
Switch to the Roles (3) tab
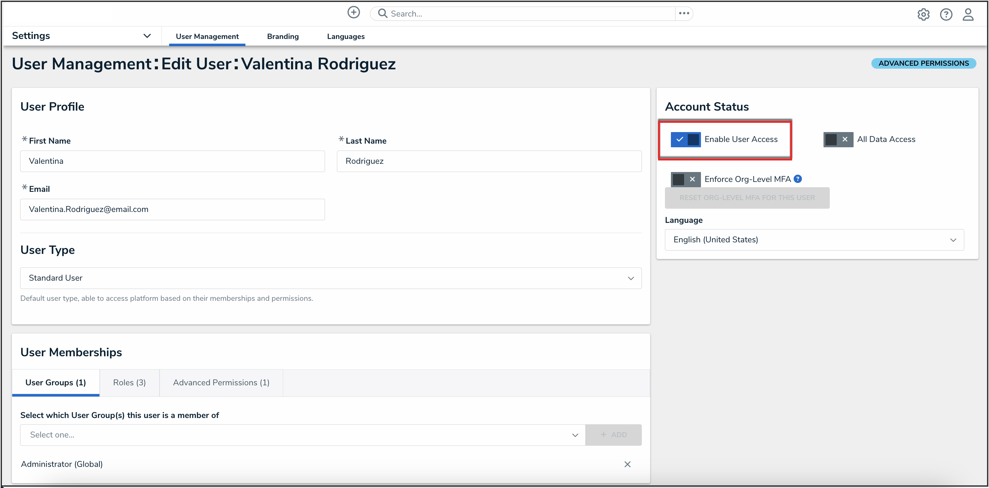coord(129,382)
